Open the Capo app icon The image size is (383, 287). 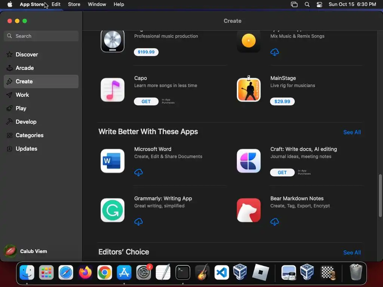click(x=112, y=90)
